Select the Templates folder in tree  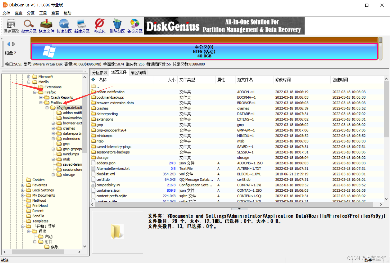tap(40, 221)
